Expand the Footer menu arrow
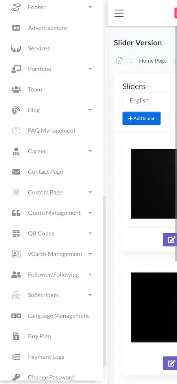This screenshot has width=177, height=384. tap(90, 7)
